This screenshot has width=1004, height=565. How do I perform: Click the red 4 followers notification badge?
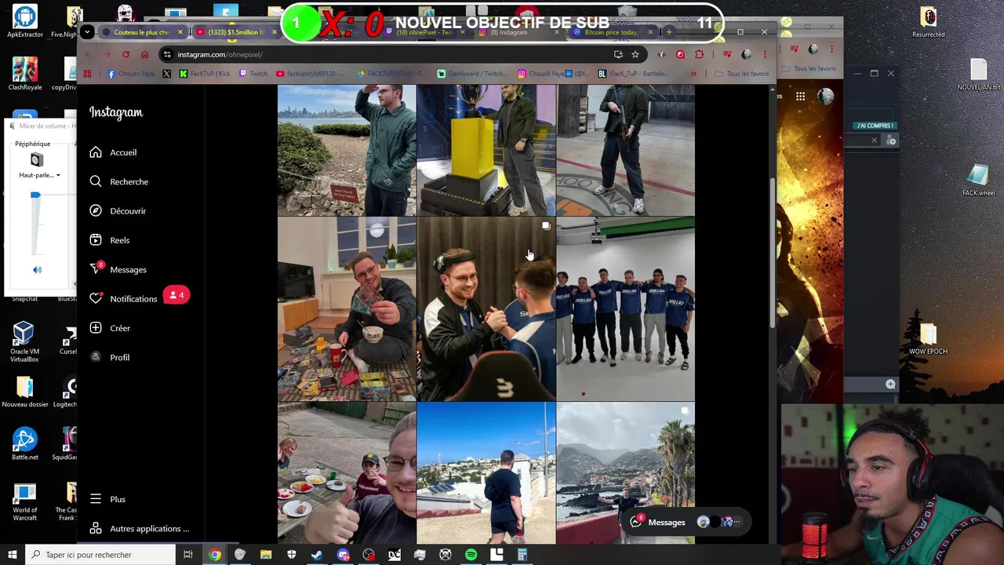176,295
